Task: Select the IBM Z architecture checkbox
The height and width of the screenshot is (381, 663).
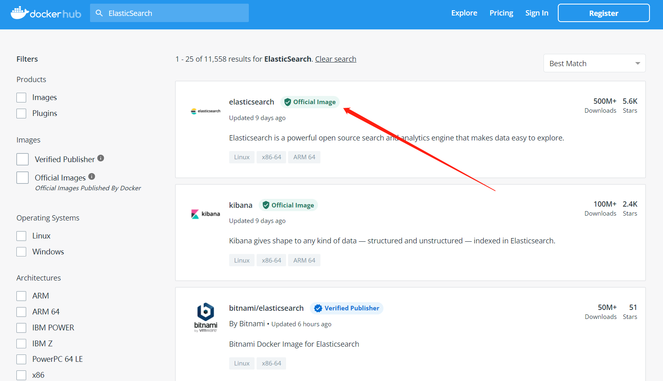Action: 21,344
